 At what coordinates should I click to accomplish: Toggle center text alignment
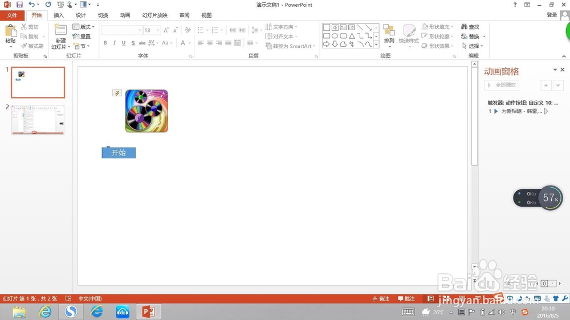210,43
